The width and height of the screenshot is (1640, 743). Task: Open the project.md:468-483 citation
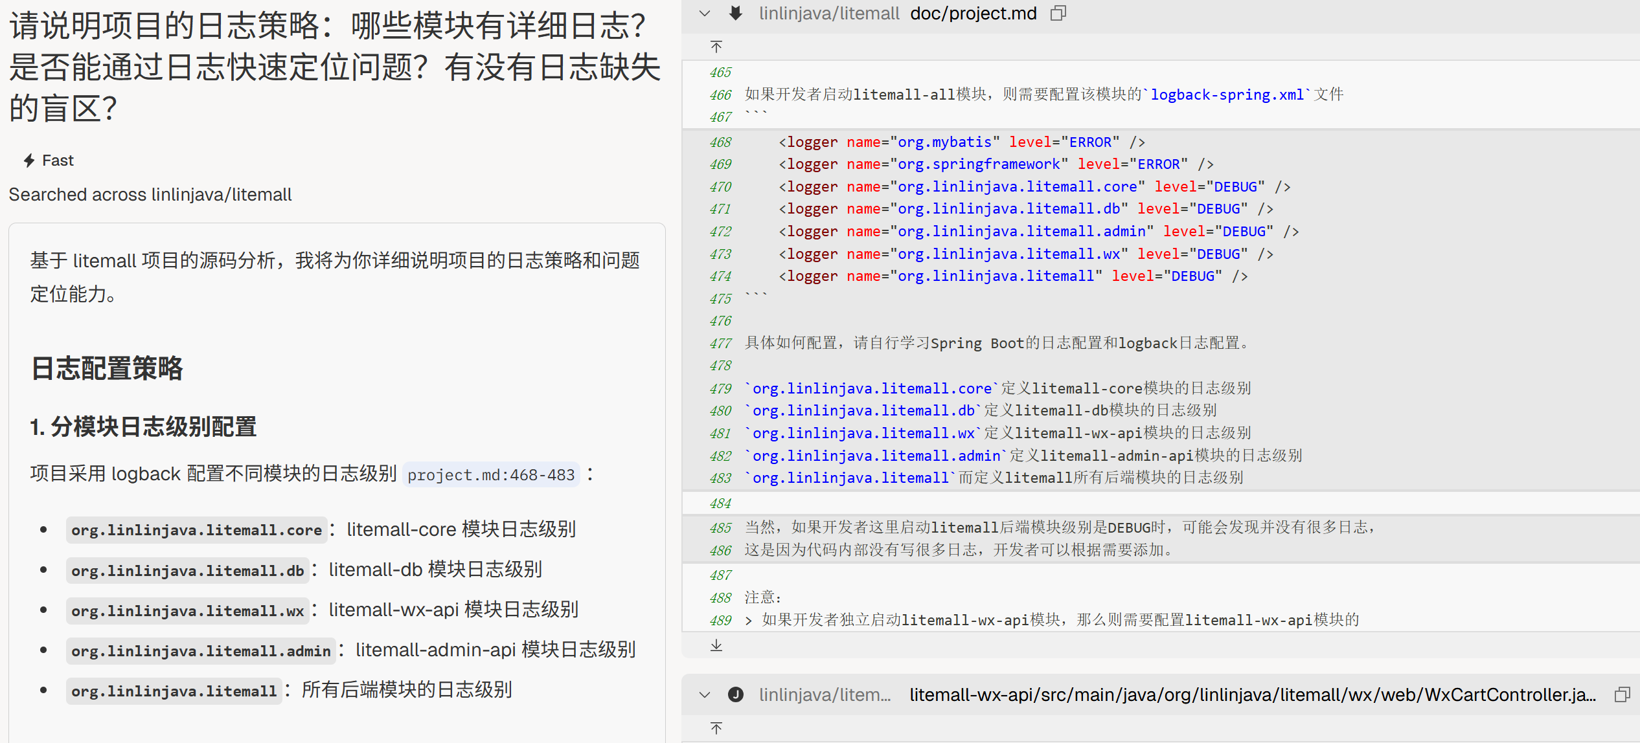pyautogui.click(x=490, y=475)
